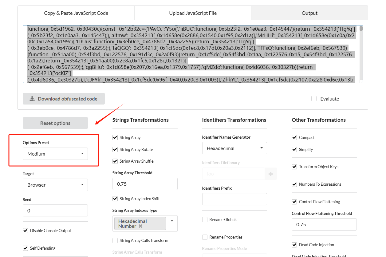
Task: Open the Upload JavaScript File tab
Action: pyautogui.click(x=193, y=13)
